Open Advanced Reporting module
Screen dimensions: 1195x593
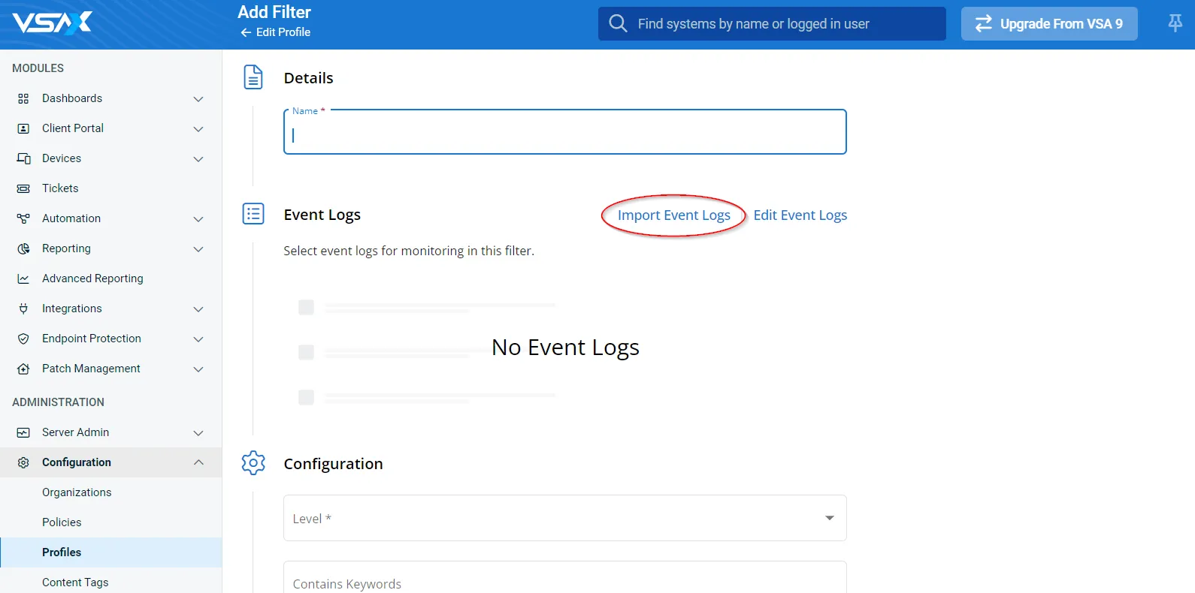[x=92, y=278]
